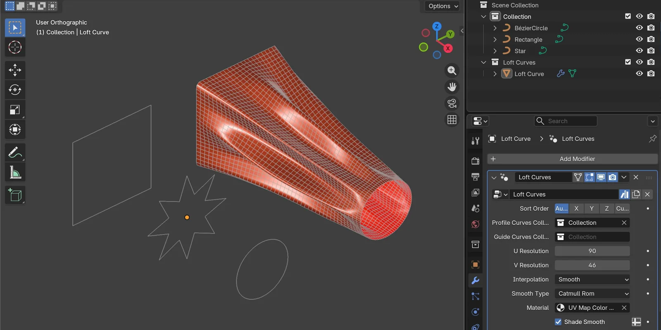Expand the Loft Curve object
This screenshot has width=661, height=330.
(x=495, y=74)
